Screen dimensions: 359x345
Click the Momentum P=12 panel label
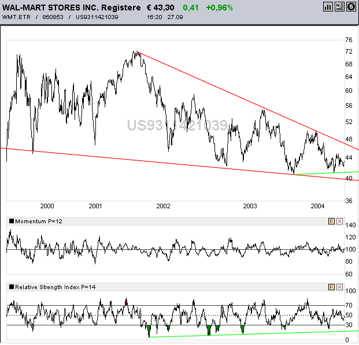(39, 221)
